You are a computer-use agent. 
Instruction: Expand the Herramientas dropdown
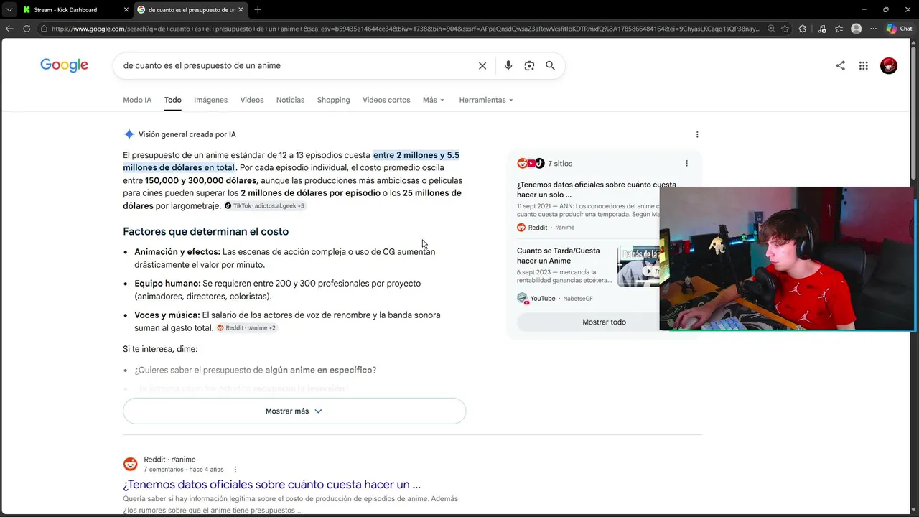[486, 100]
